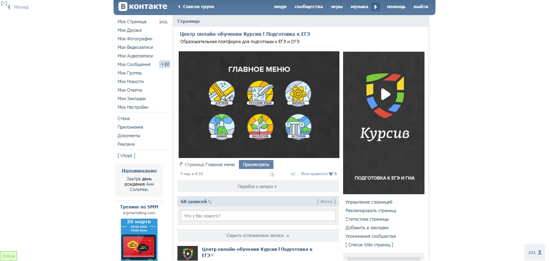Collapse Скрыть отложенные записи
549x261 pixels.
(258, 235)
